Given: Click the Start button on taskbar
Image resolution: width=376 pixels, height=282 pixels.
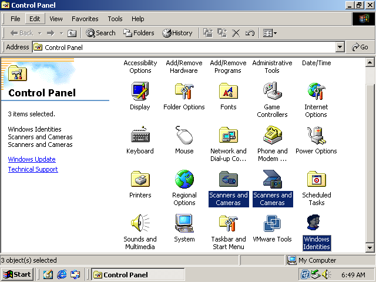Looking at the screenshot, I should tap(17, 274).
